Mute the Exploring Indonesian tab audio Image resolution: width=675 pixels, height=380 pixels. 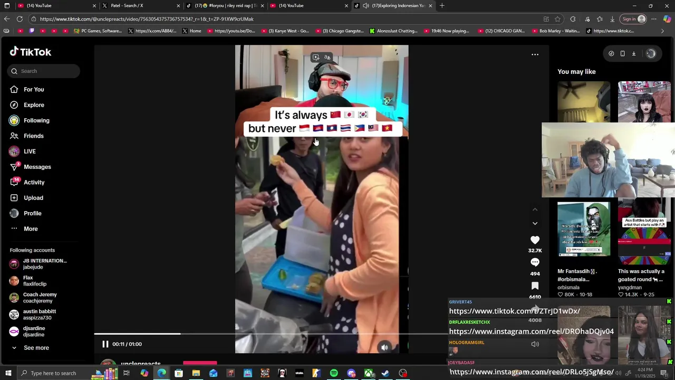pyautogui.click(x=366, y=6)
